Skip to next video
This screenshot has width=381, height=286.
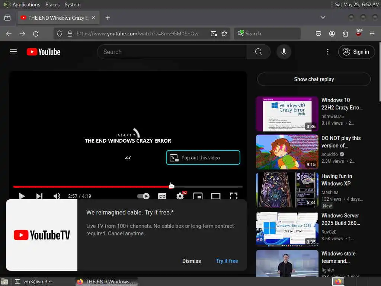pos(39,196)
